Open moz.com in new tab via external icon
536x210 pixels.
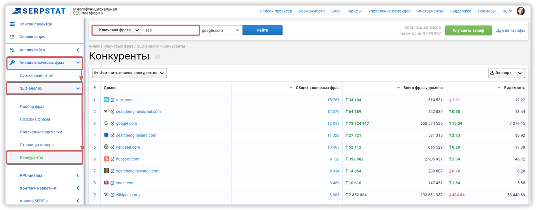pos(112,100)
